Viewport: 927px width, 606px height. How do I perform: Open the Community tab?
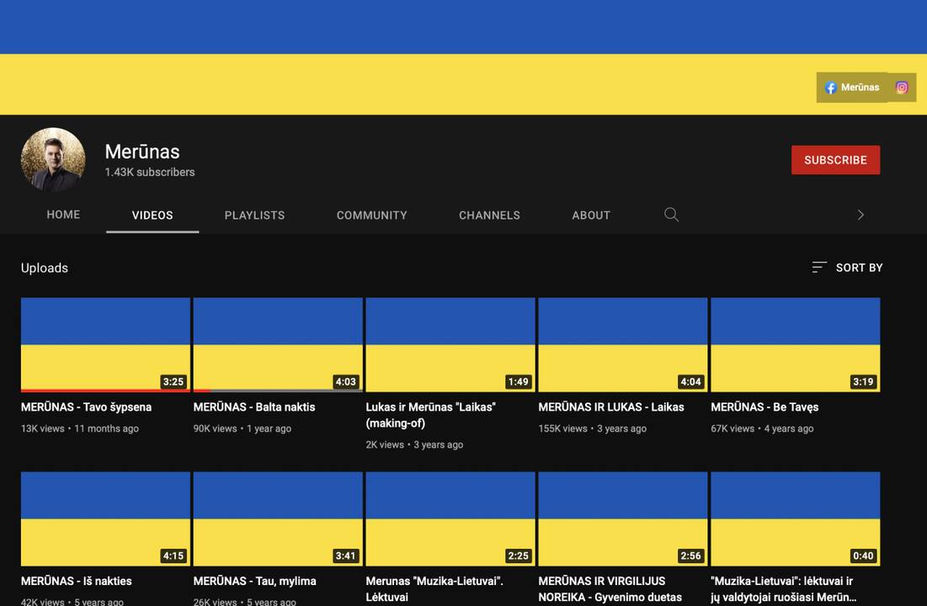coord(372,215)
